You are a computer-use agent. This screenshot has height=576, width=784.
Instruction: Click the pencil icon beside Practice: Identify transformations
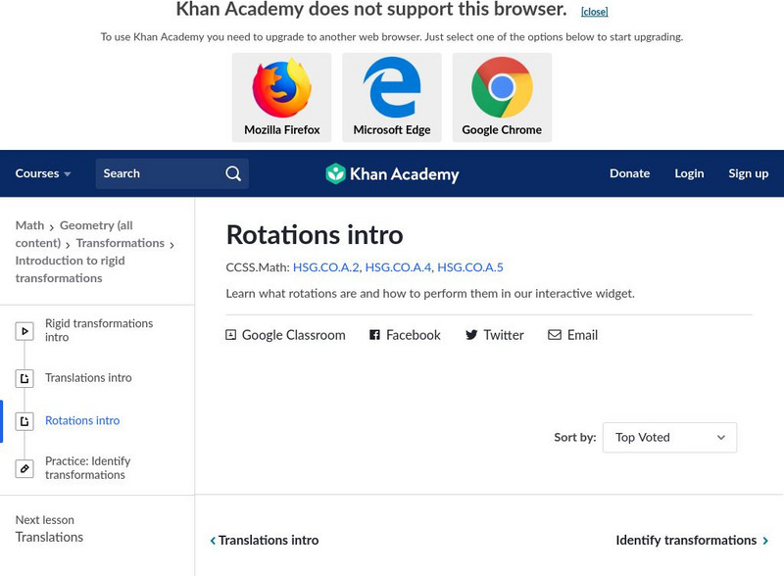24,467
